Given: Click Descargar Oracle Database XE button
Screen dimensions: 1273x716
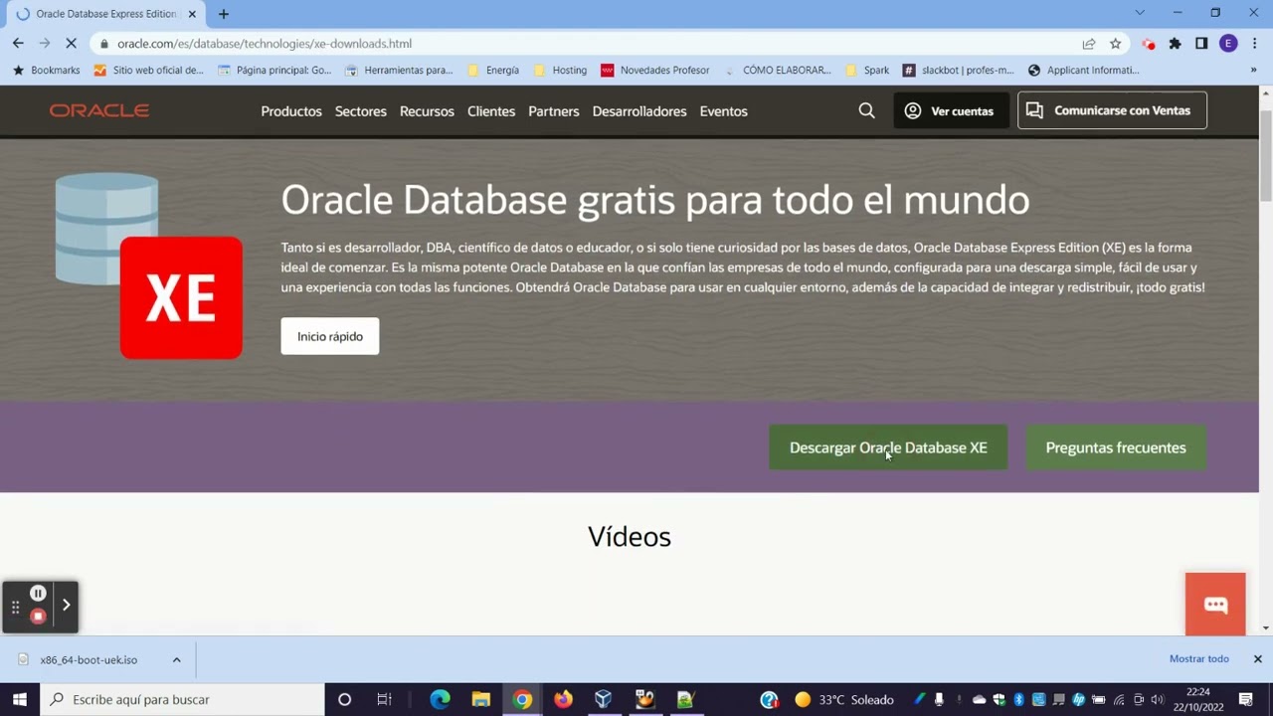Looking at the screenshot, I should click(x=888, y=447).
